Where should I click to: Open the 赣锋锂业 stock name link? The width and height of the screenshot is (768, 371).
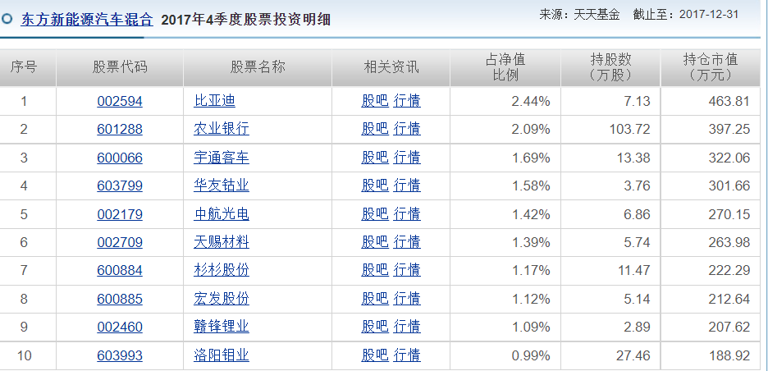222,326
